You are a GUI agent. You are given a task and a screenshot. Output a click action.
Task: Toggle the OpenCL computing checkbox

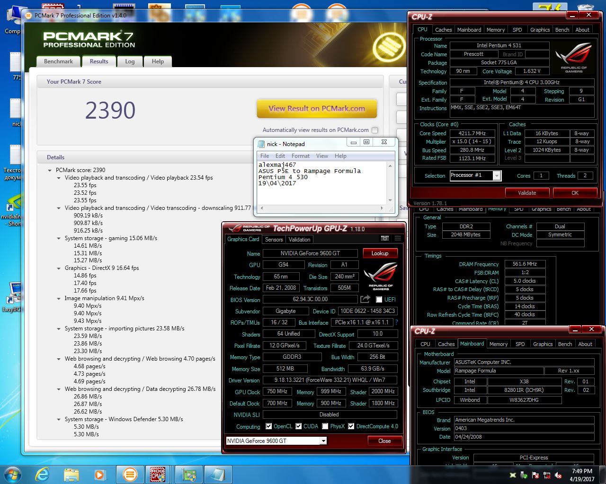(x=269, y=426)
